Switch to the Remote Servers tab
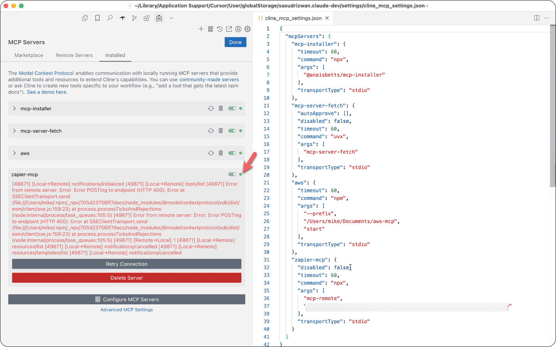556x347 pixels. coord(74,55)
